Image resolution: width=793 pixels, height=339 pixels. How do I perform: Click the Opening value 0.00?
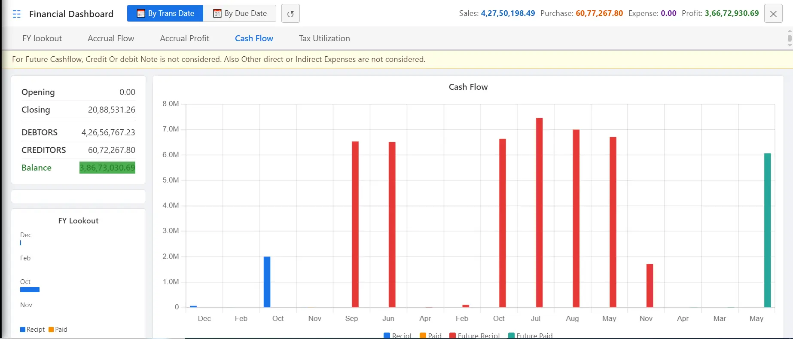click(127, 92)
